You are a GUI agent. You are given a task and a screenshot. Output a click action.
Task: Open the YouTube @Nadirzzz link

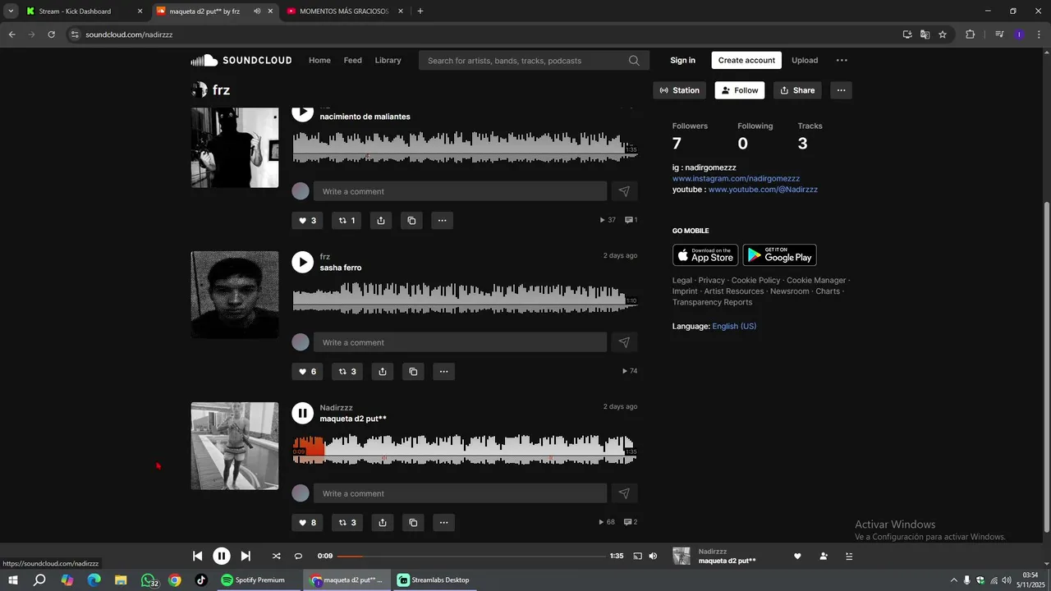pyautogui.click(x=763, y=190)
